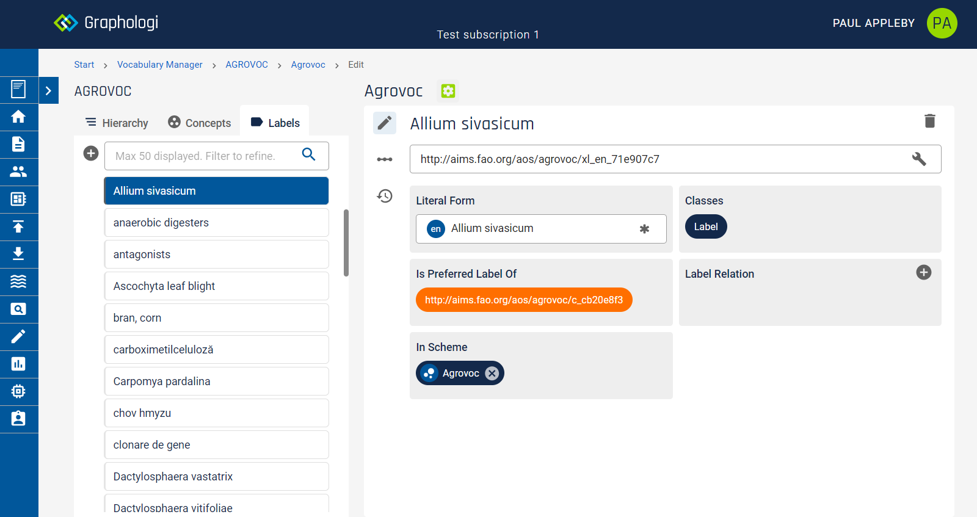Click the Agrovoc scheme chip
The height and width of the screenshot is (517, 977).
coord(460,373)
